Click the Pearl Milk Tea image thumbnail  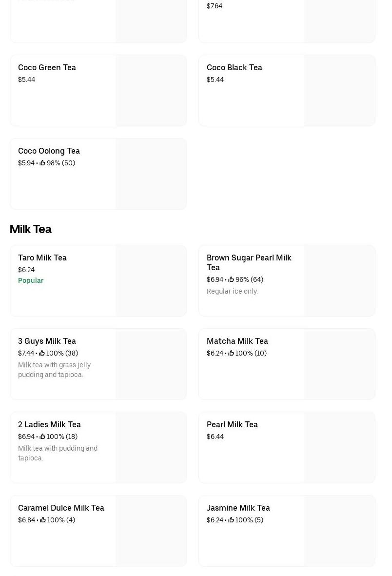tap(339, 447)
